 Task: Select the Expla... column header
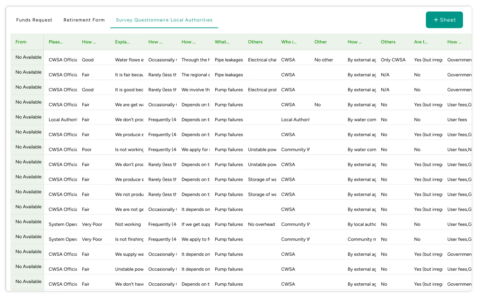122,42
